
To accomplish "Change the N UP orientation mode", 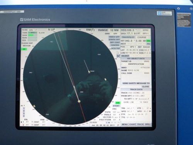I will click(x=51, y=29).
